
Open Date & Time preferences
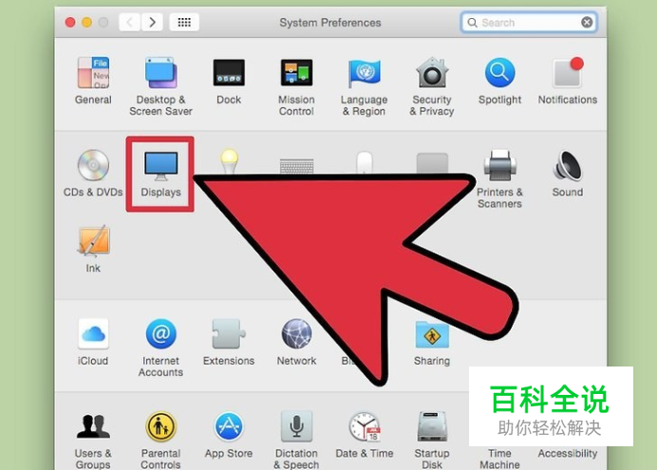point(365,435)
